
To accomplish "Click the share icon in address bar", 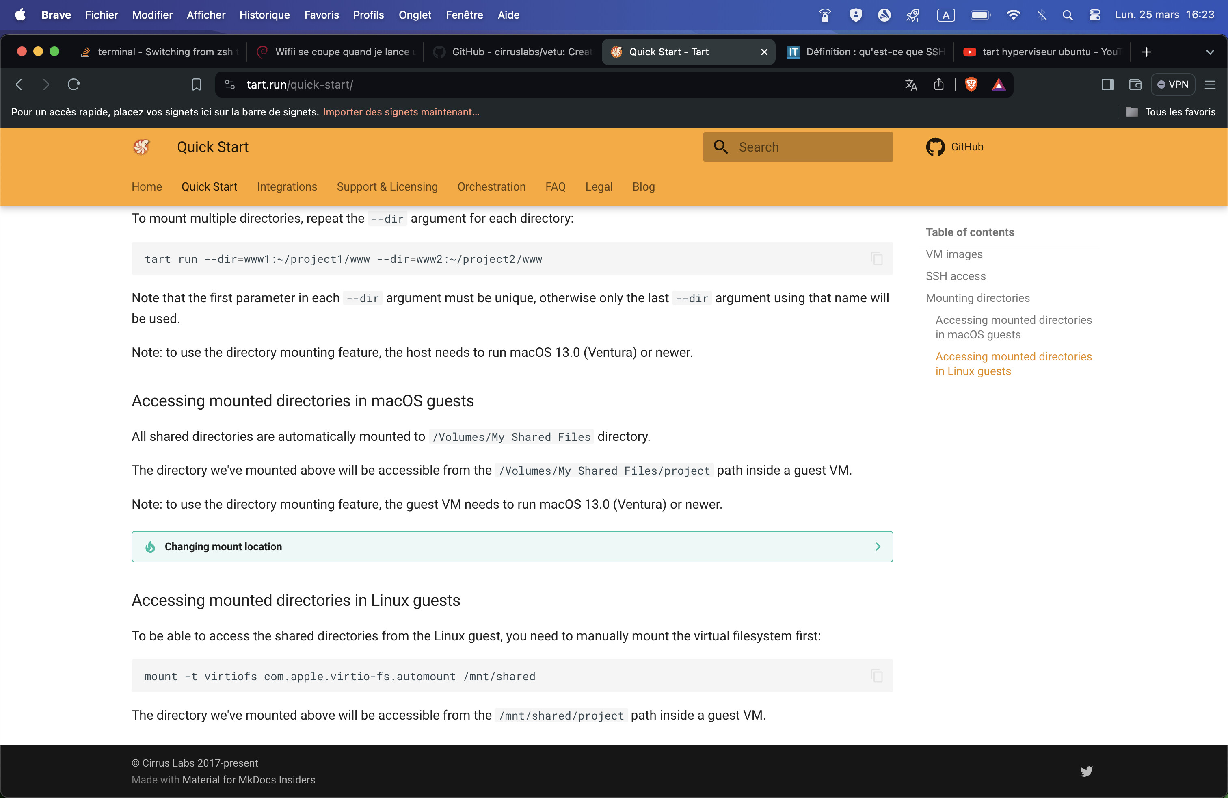I will [938, 85].
